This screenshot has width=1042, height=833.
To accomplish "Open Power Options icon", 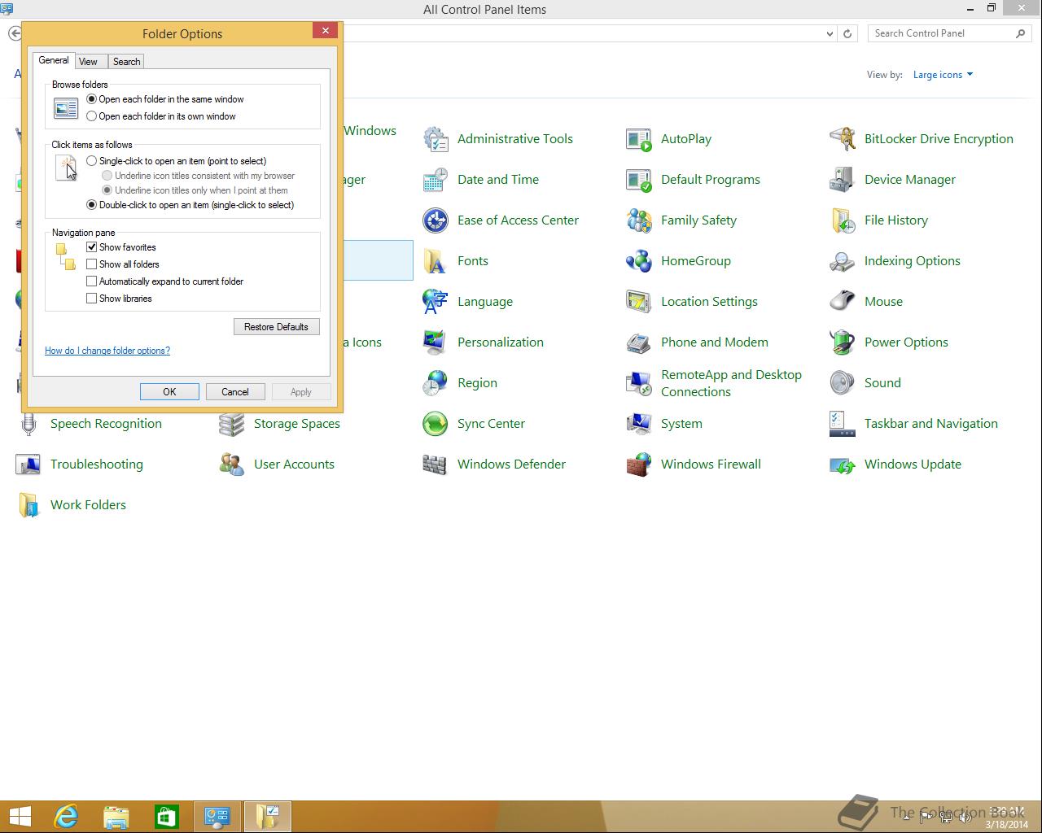I will click(843, 342).
